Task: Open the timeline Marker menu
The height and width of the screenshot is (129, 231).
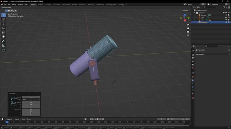Action: 29,119
